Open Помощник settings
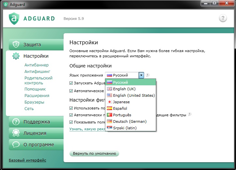The image size is (236, 170). 35,89
